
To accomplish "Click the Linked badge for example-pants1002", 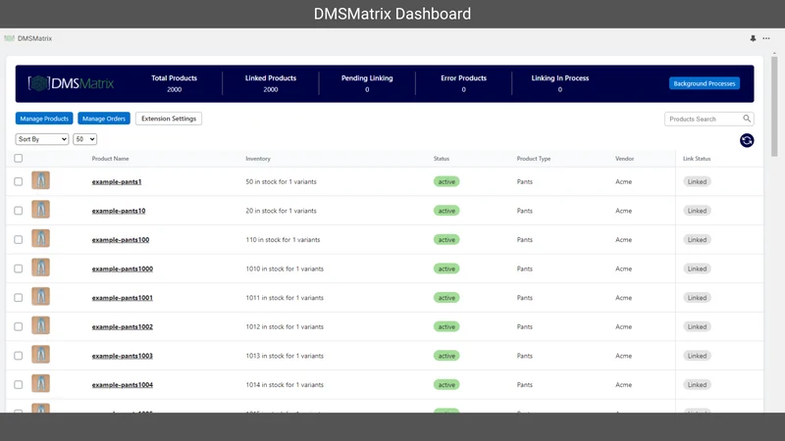I will point(697,326).
